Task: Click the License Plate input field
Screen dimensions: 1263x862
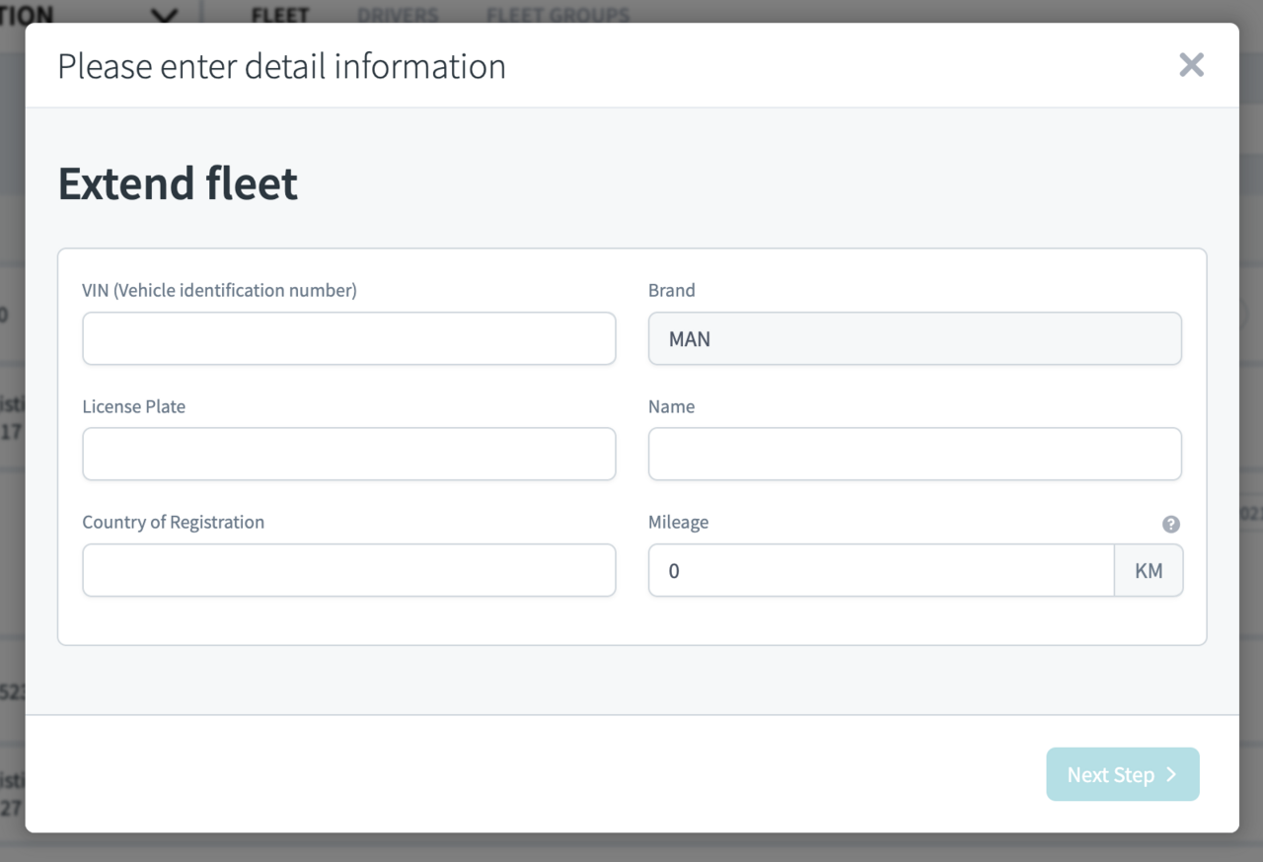Action: [x=348, y=454]
